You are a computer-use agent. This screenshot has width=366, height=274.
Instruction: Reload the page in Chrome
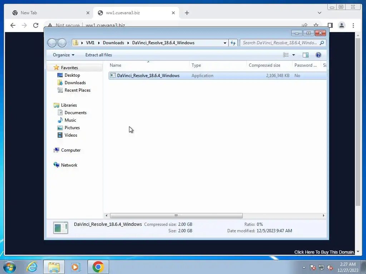(x=35, y=25)
